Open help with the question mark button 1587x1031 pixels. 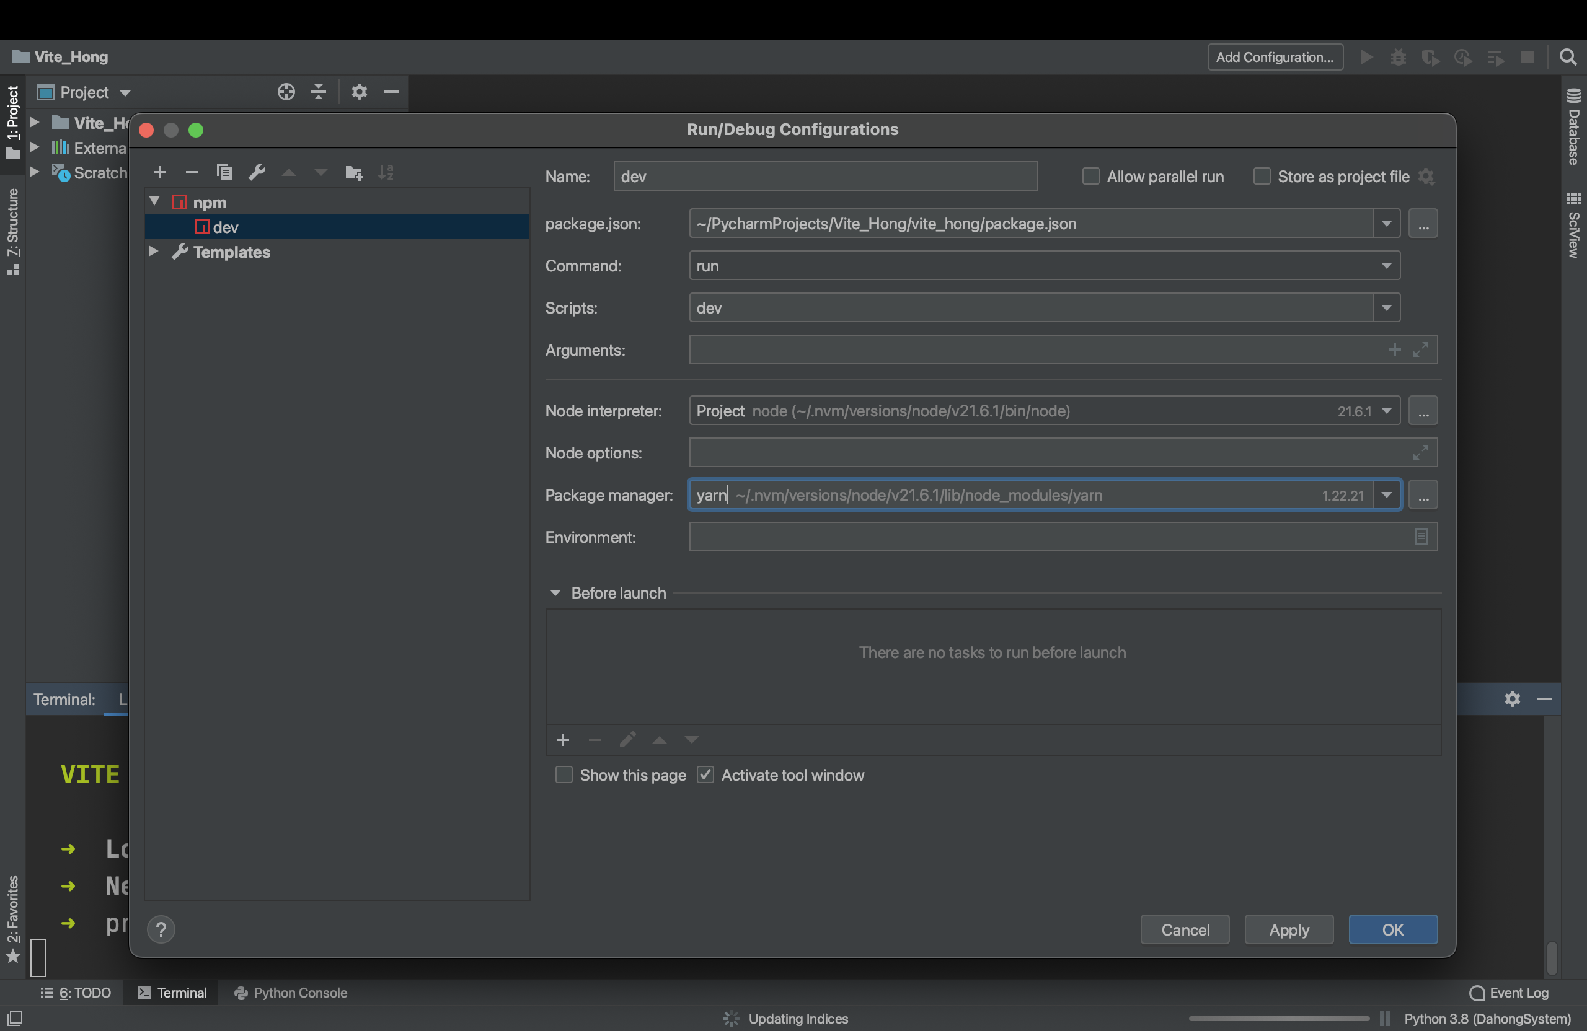pyautogui.click(x=161, y=930)
